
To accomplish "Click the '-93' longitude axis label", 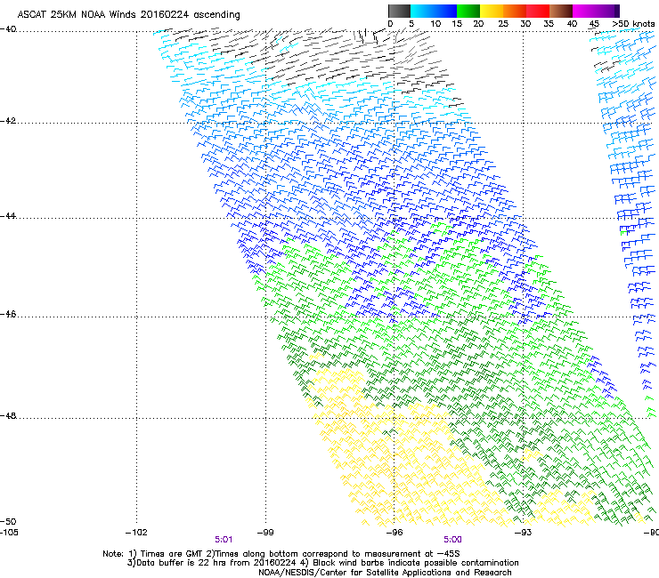I will [x=524, y=533].
